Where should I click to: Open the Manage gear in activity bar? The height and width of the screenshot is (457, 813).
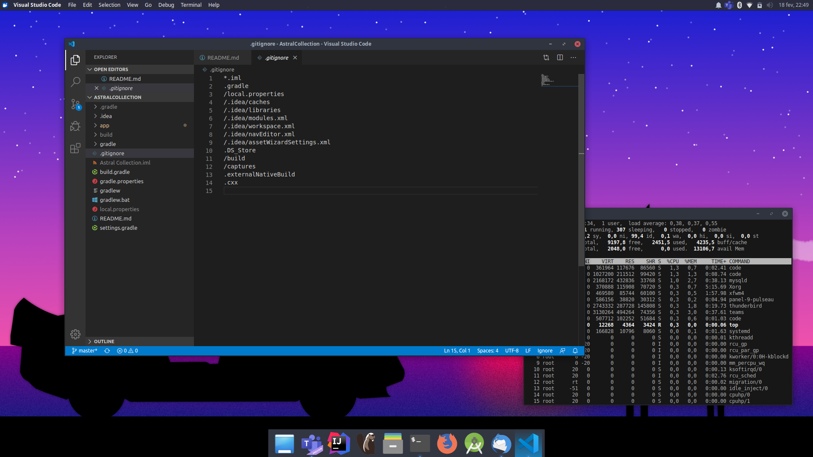[x=75, y=334]
